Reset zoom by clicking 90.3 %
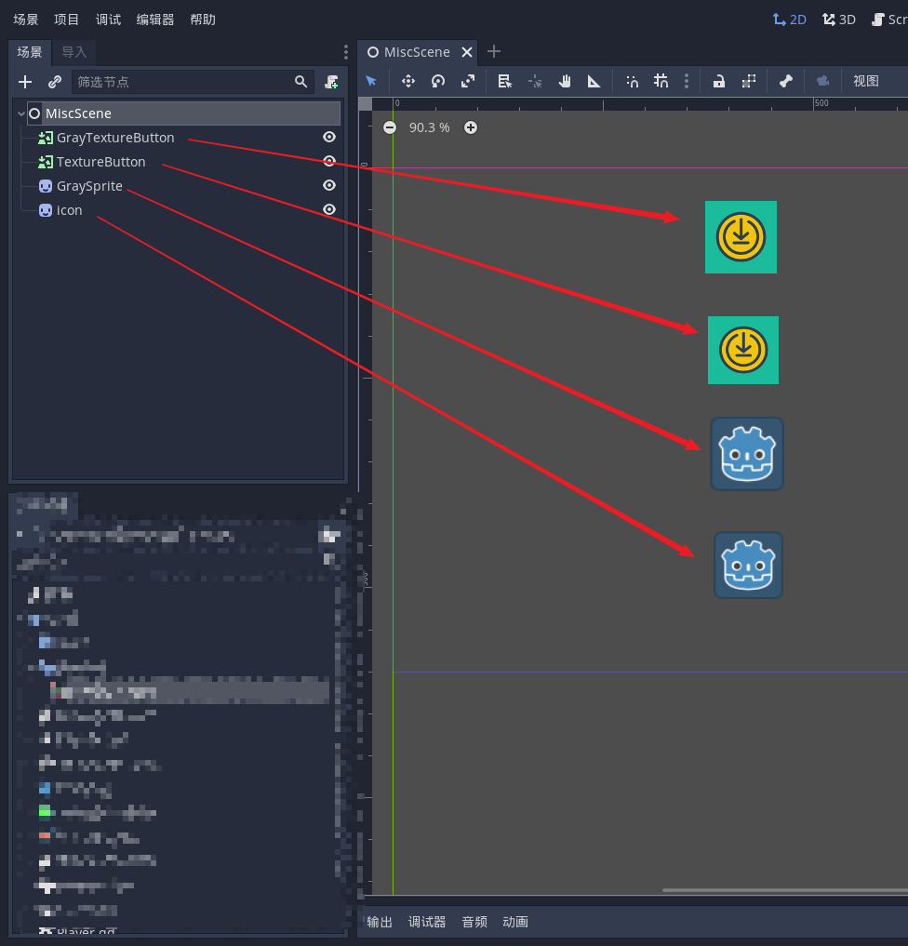The width and height of the screenshot is (908, 946). (x=430, y=127)
